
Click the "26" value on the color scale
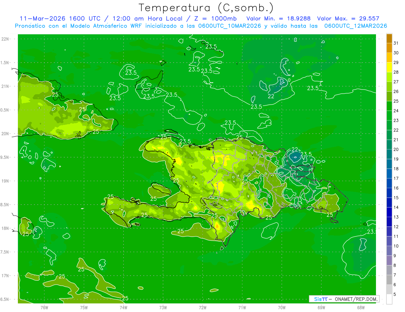[x=396, y=92]
